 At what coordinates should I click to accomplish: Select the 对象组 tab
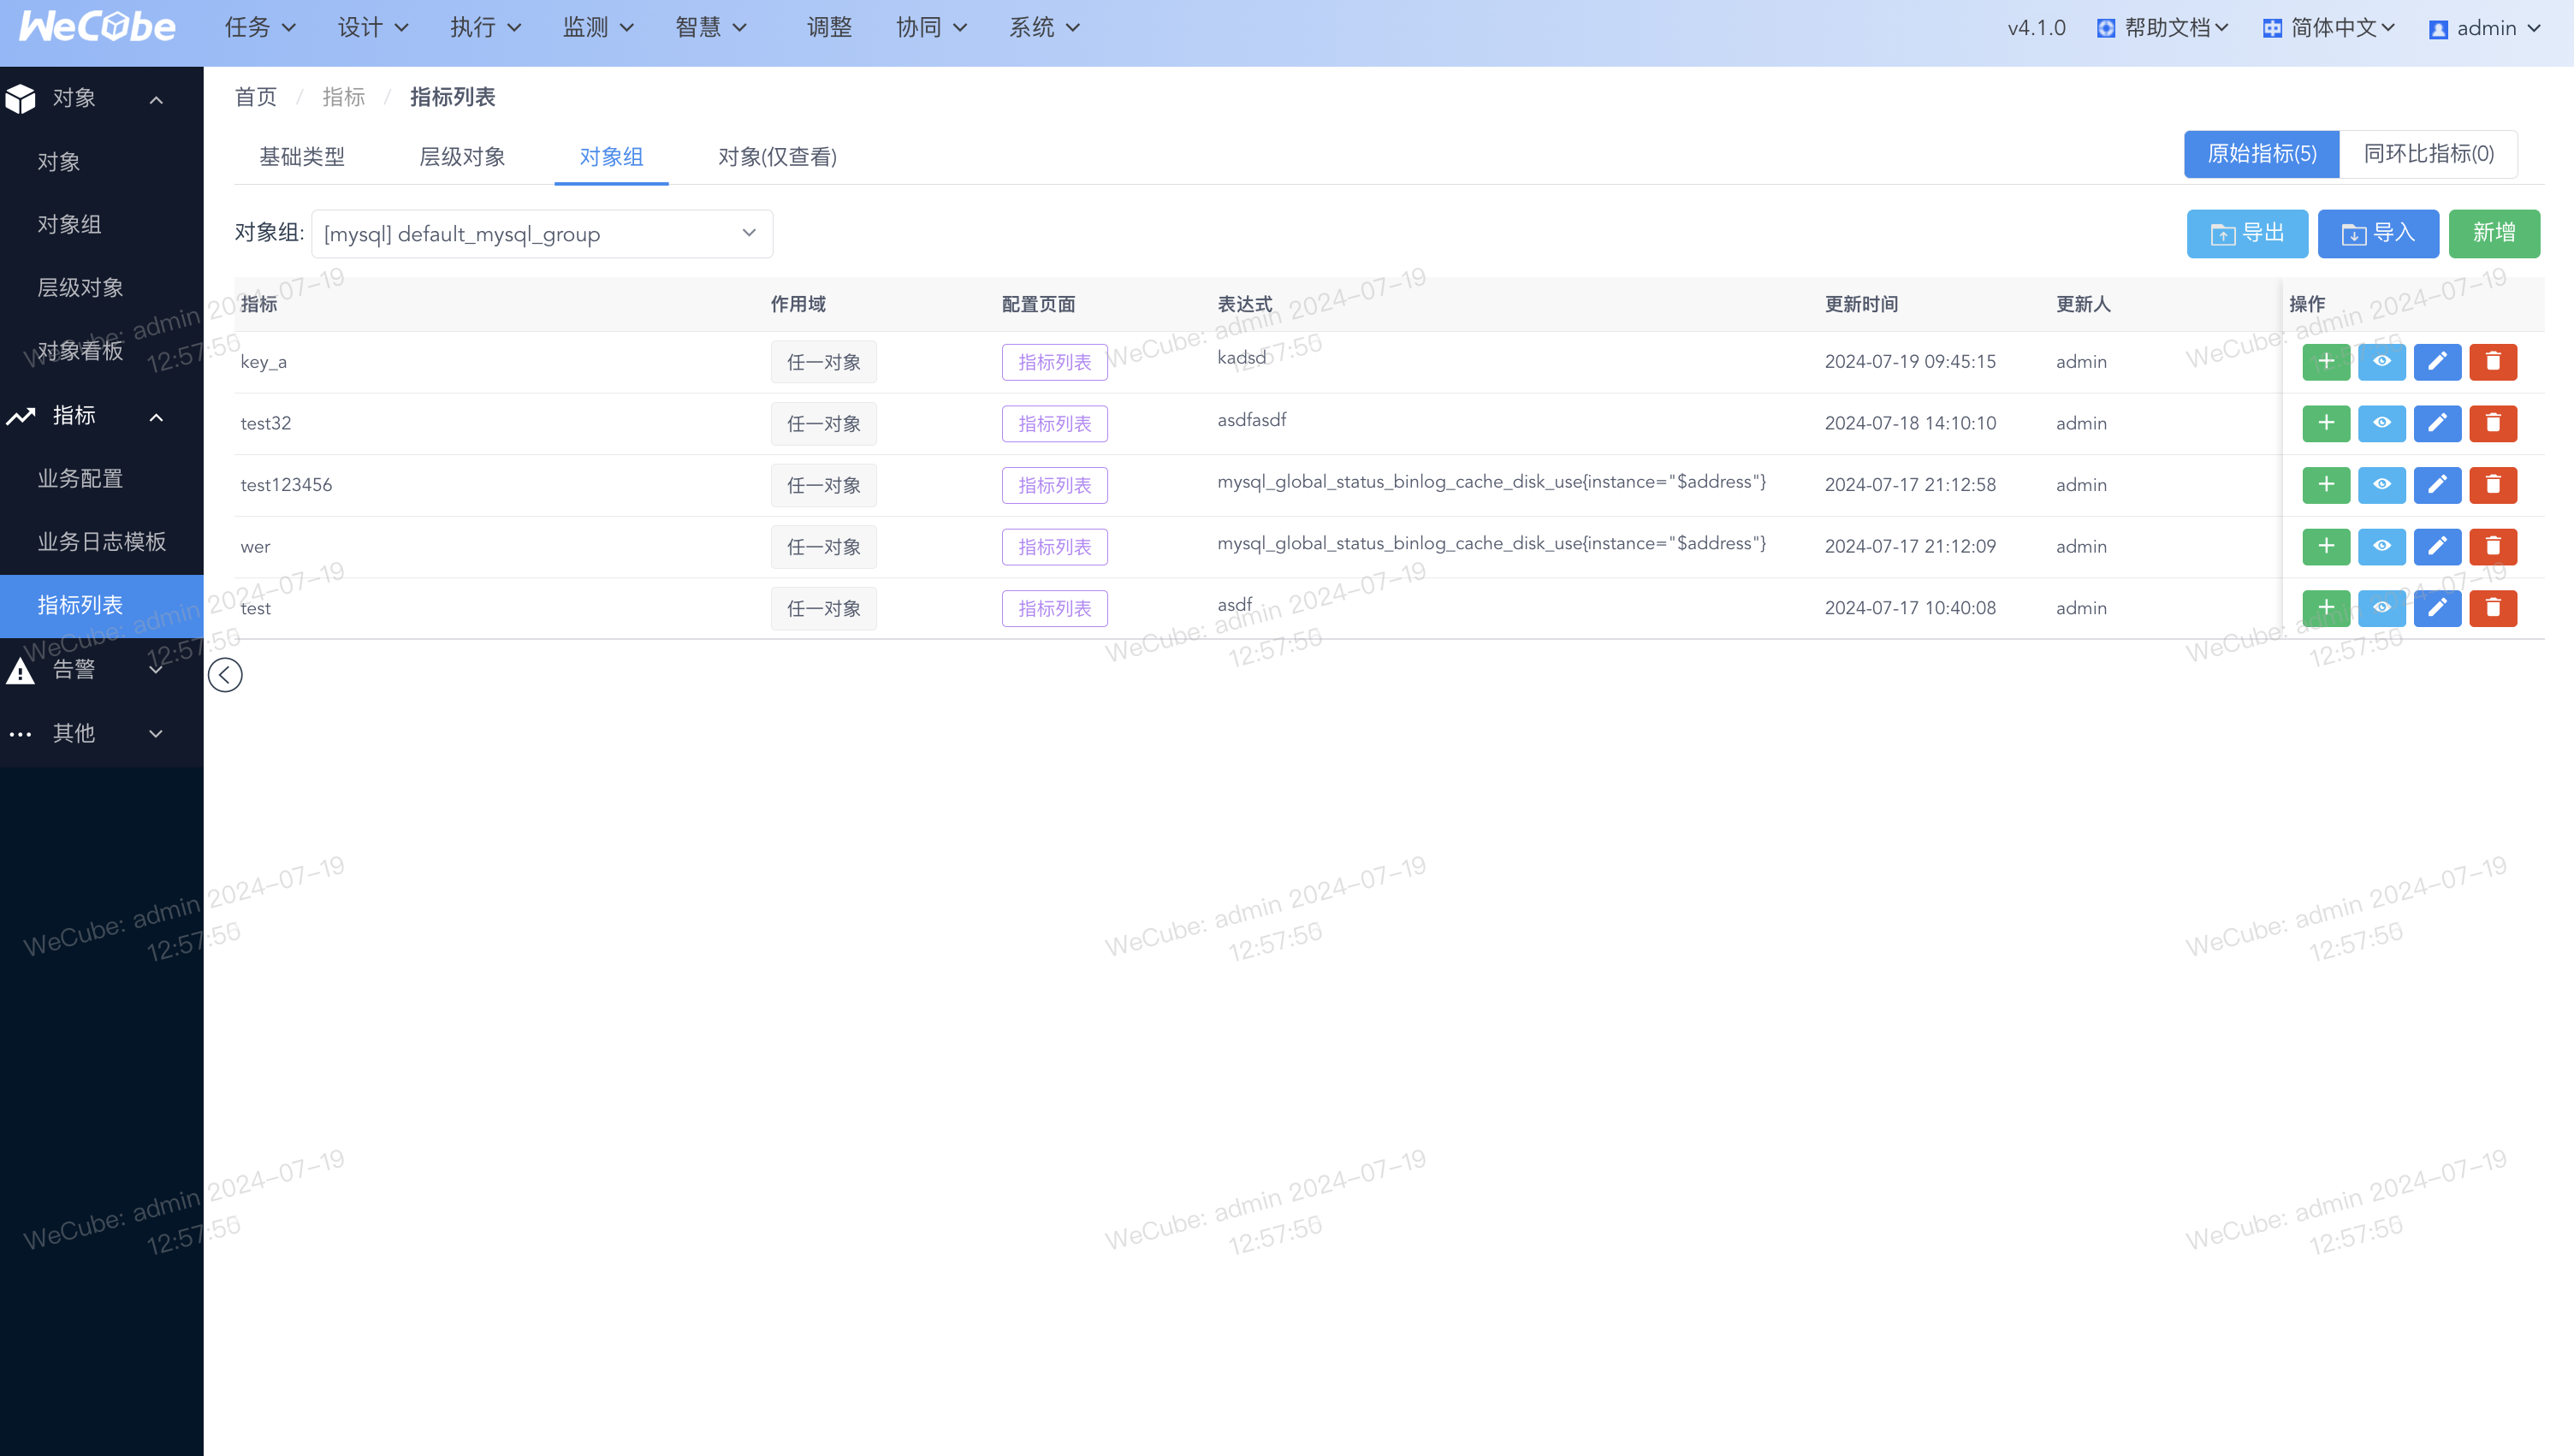(611, 157)
